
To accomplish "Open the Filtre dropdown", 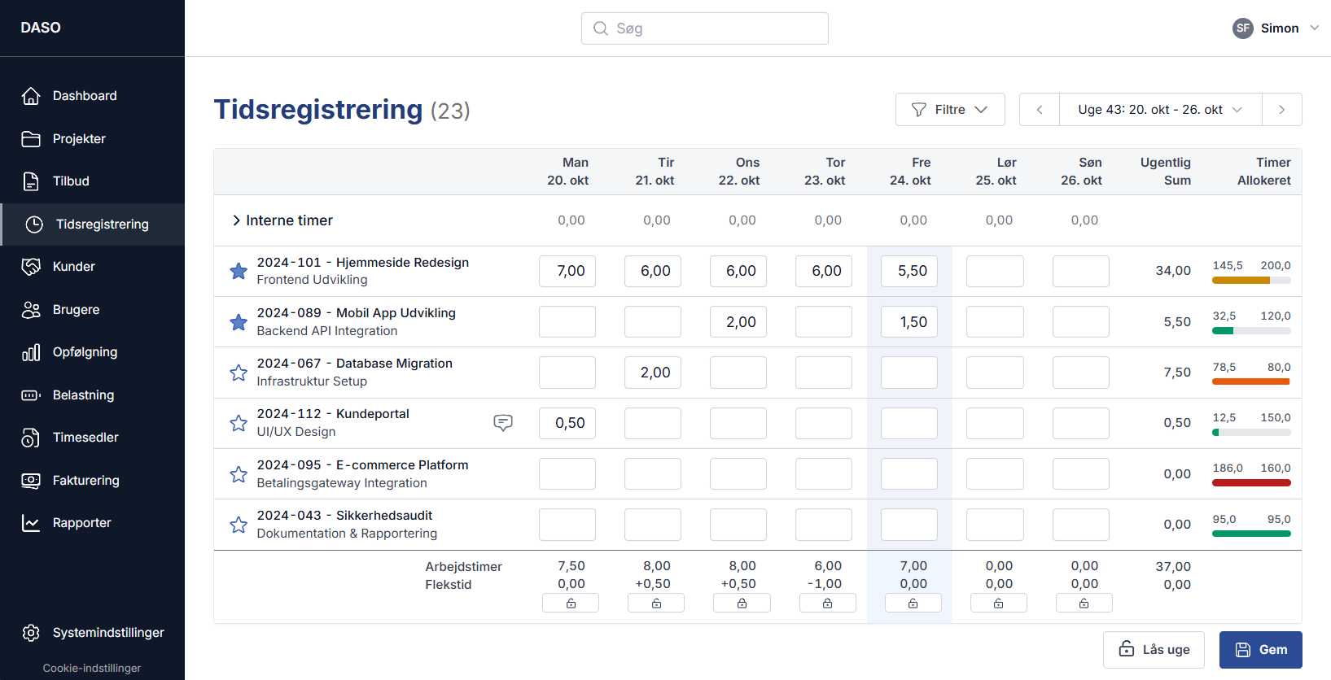I will tap(949, 110).
